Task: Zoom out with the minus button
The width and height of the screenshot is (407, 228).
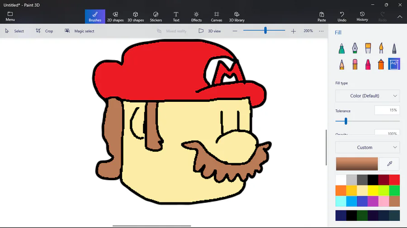Action: [x=235, y=31]
